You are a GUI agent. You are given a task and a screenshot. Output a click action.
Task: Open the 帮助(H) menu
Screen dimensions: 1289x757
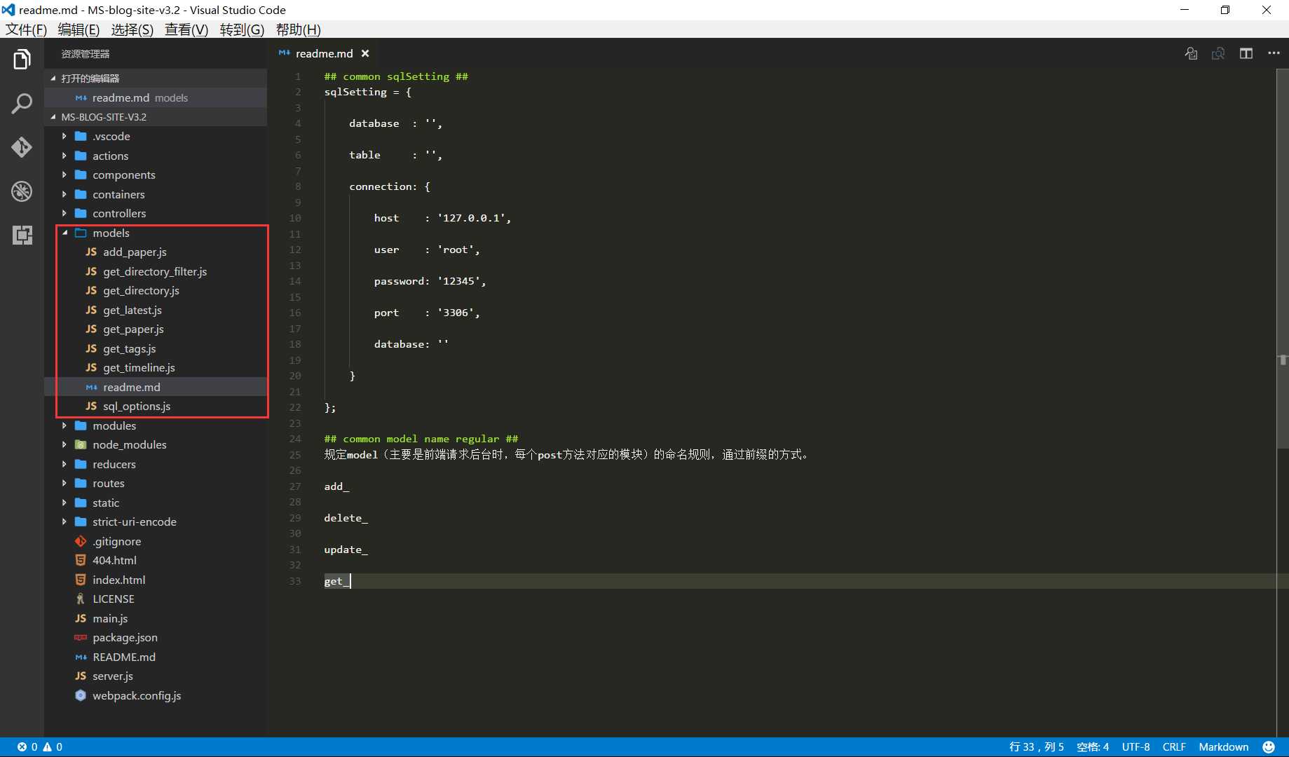(298, 29)
